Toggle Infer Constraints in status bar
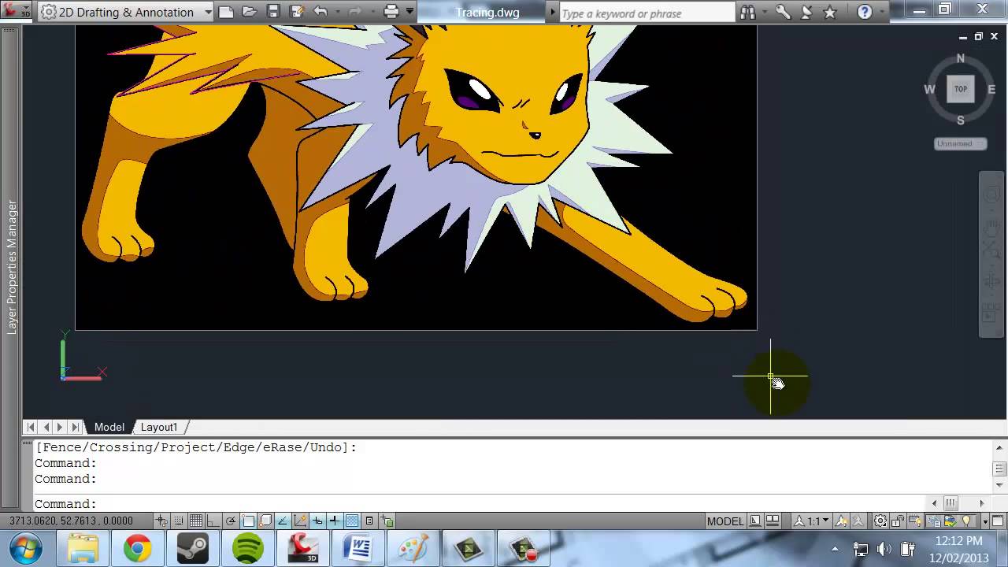Image resolution: width=1008 pixels, height=567 pixels. (161, 521)
